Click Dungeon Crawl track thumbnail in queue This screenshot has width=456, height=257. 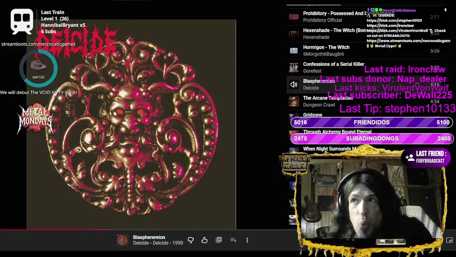[294, 101]
